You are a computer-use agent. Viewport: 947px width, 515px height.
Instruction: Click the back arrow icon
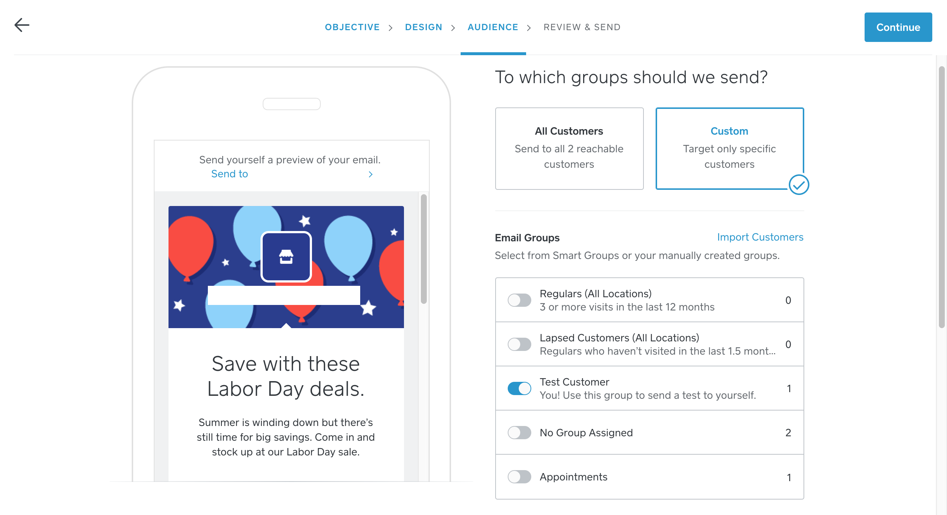(22, 25)
